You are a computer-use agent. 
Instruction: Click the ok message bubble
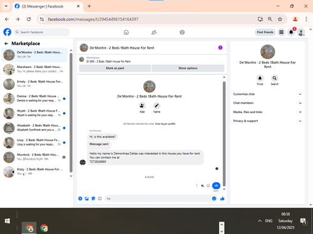[x=216, y=185]
